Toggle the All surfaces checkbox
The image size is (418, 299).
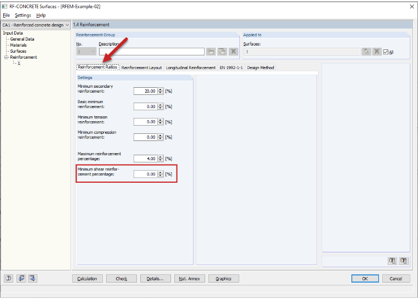(x=386, y=52)
